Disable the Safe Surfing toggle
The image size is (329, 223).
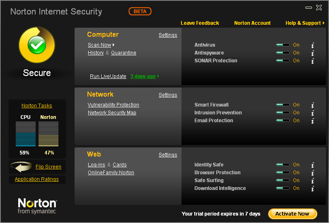(x=283, y=180)
